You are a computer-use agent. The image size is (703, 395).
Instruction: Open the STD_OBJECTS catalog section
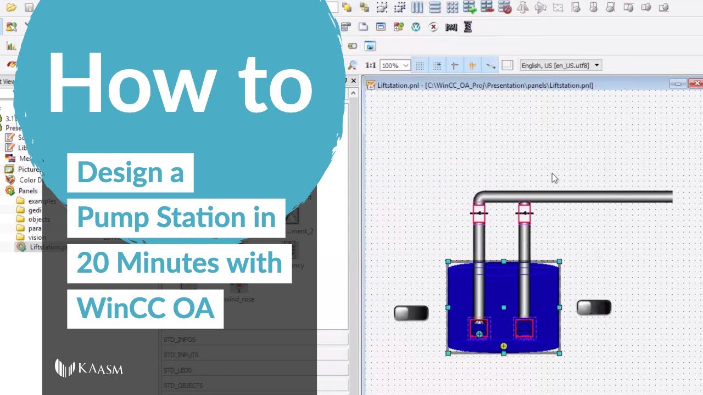(x=255, y=386)
